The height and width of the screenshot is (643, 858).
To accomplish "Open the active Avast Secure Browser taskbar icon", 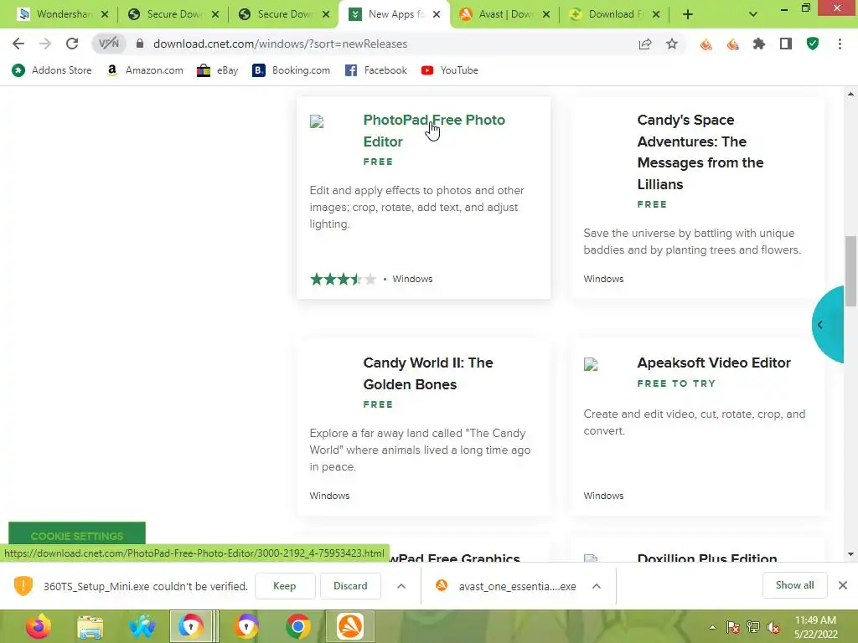I will tap(191, 626).
